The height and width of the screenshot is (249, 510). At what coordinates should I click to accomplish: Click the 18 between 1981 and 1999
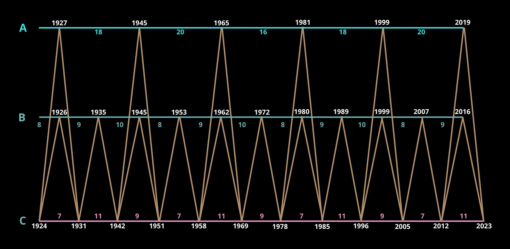[x=343, y=32]
